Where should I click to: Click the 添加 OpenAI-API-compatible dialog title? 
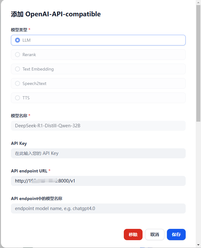click(x=56, y=14)
